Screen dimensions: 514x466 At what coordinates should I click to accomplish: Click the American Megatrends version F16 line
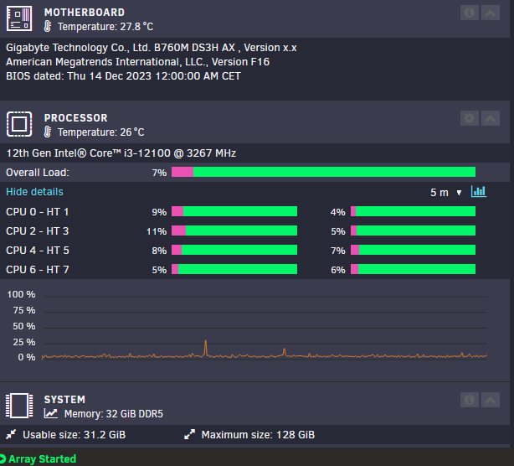pyautogui.click(x=137, y=62)
